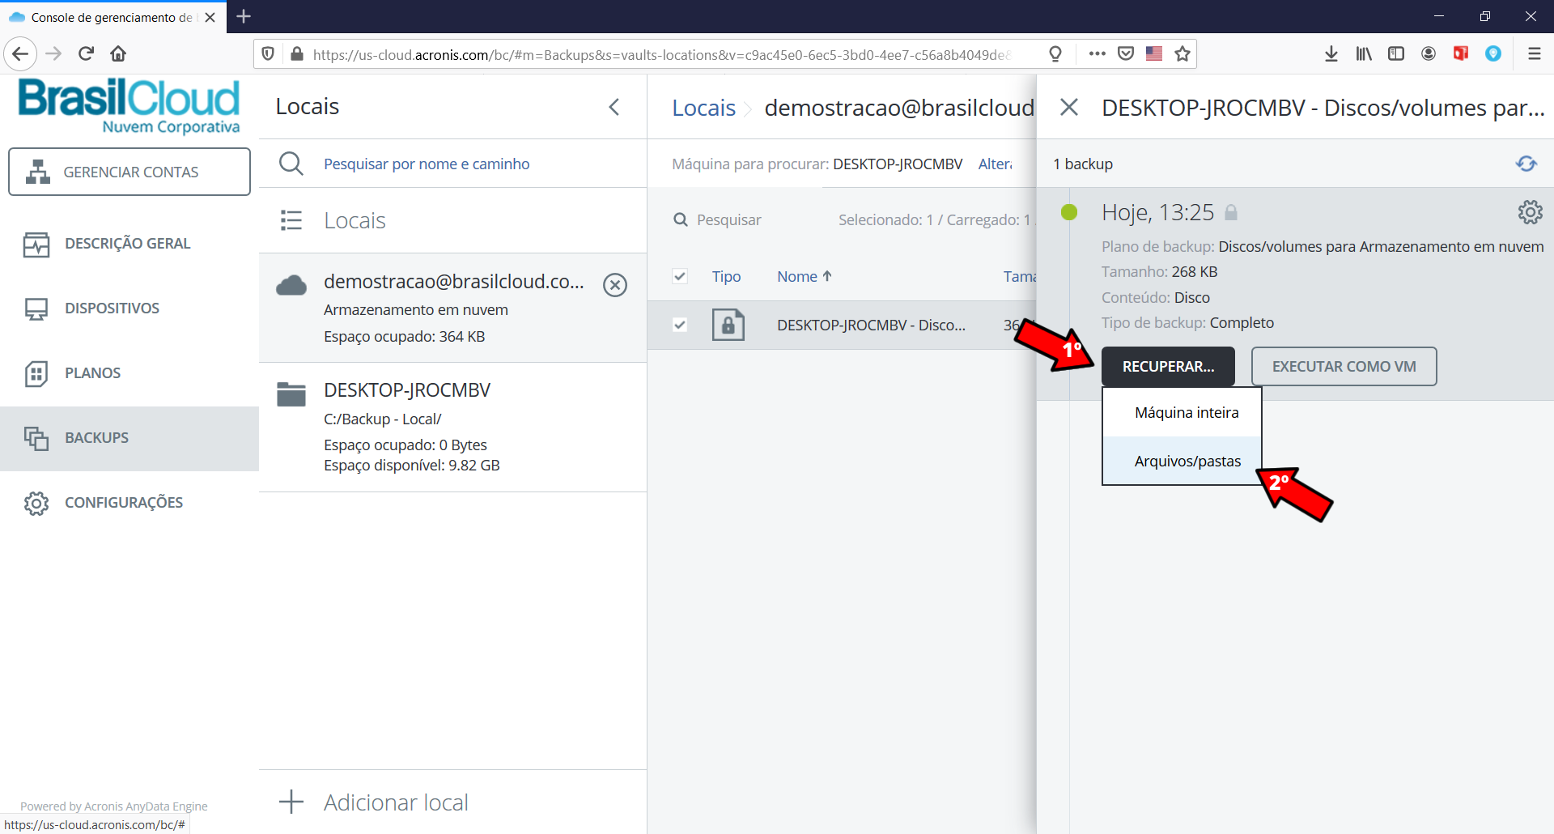Click the US flag icon in address bar

pyautogui.click(x=1154, y=54)
